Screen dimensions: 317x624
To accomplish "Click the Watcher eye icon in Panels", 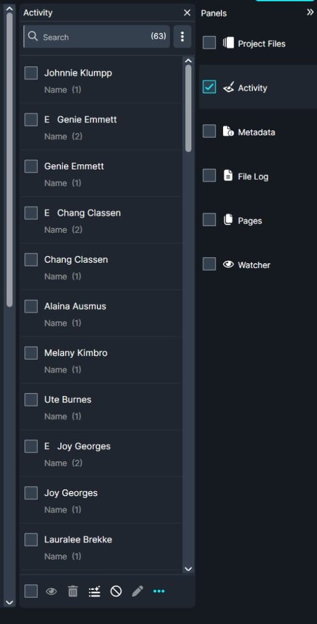I will point(228,264).
